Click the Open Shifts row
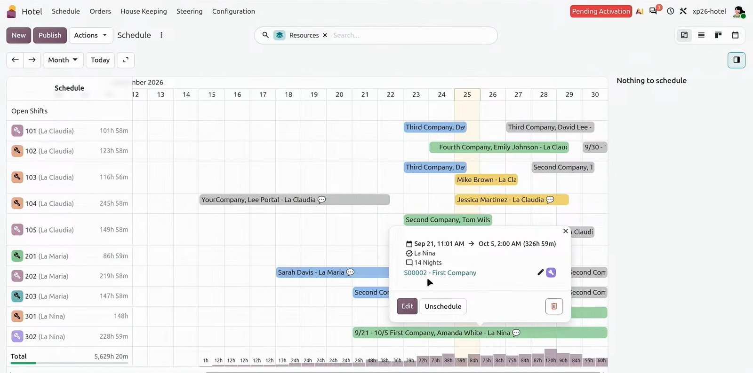 point(69,111)
